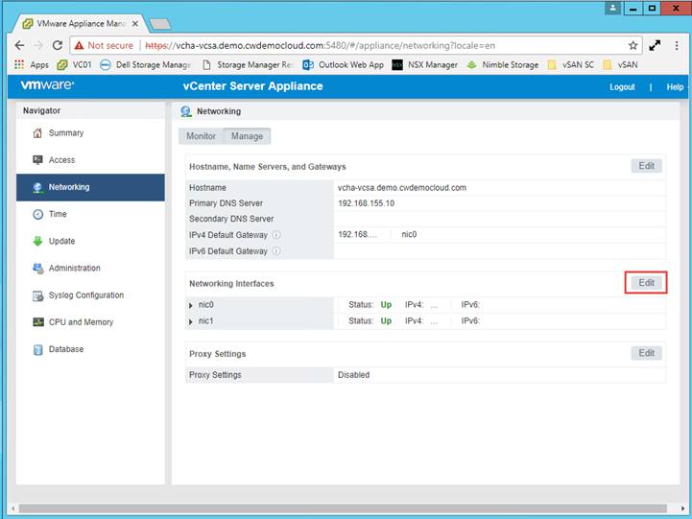Image resolution: width=692 pixels, height=519 pixels.
Task: Click the nic0 gateway interface value
Action: coord(409,234)
